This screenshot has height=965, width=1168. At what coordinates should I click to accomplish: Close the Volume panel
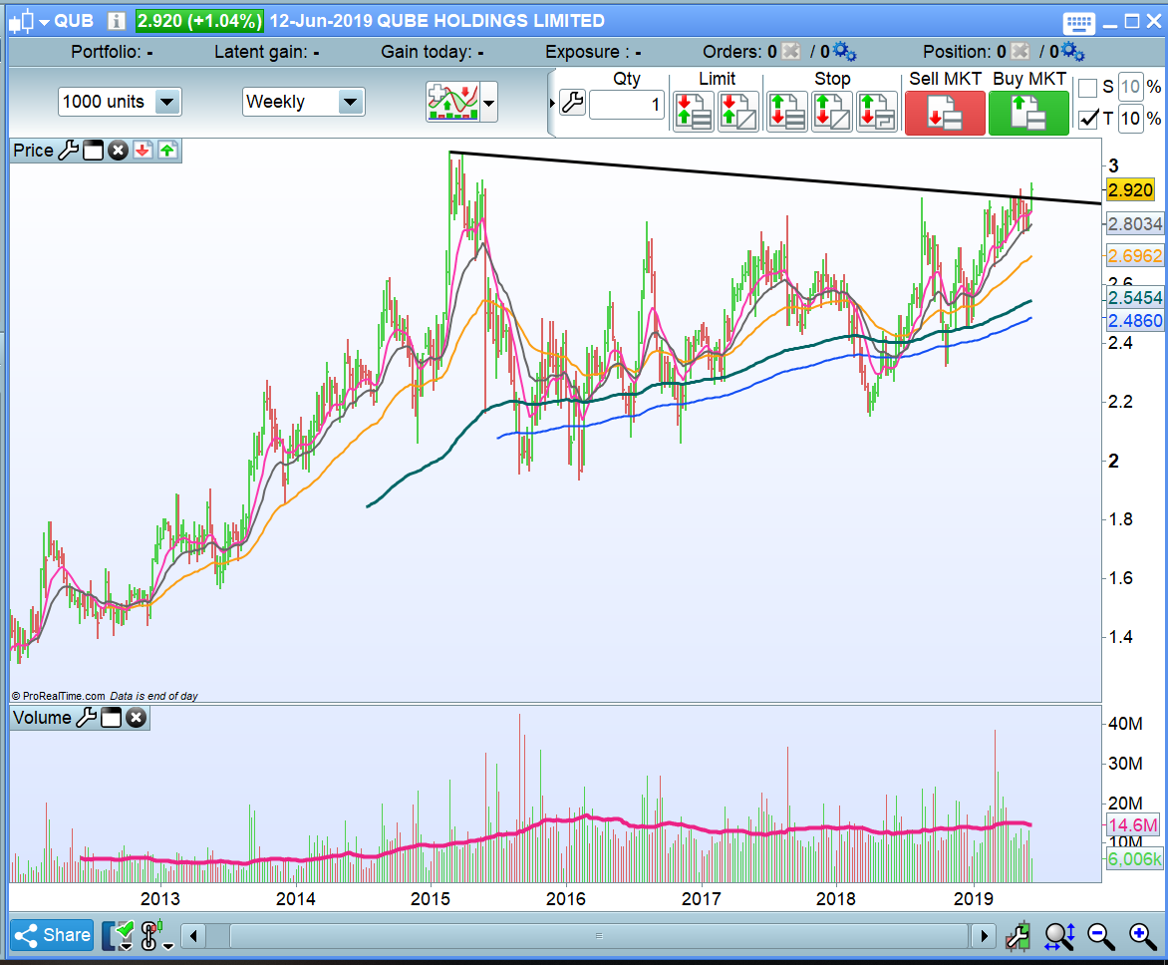pyautogui.click(x=136, y=718)
